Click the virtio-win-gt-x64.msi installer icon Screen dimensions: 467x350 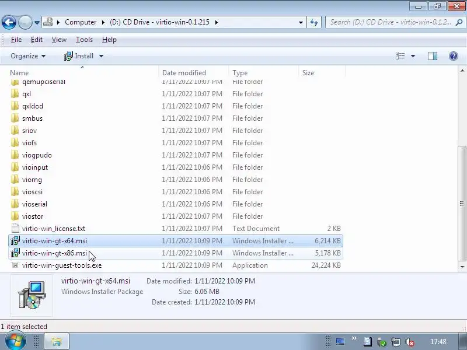[15, 240]
